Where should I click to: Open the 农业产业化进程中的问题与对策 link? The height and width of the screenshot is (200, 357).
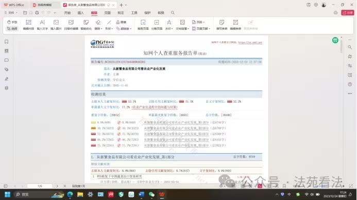[x=155, y=107]
